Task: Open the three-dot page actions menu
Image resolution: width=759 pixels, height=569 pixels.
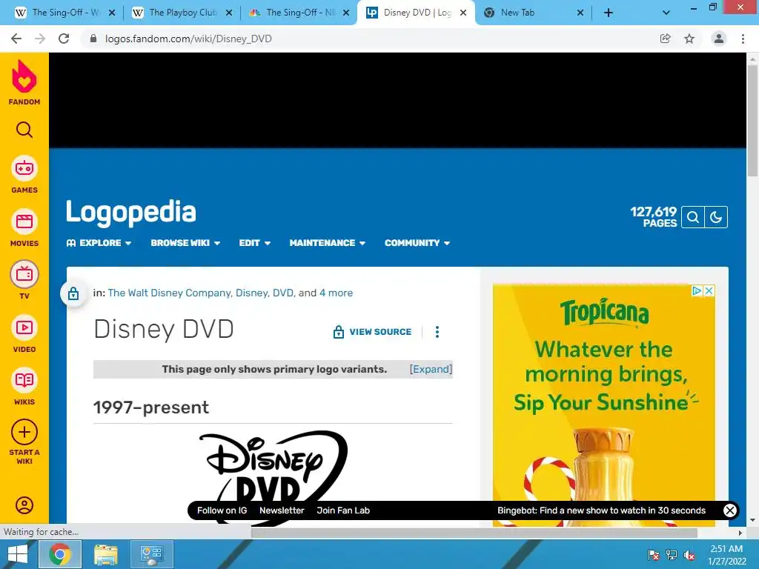Action: (437, 332)
